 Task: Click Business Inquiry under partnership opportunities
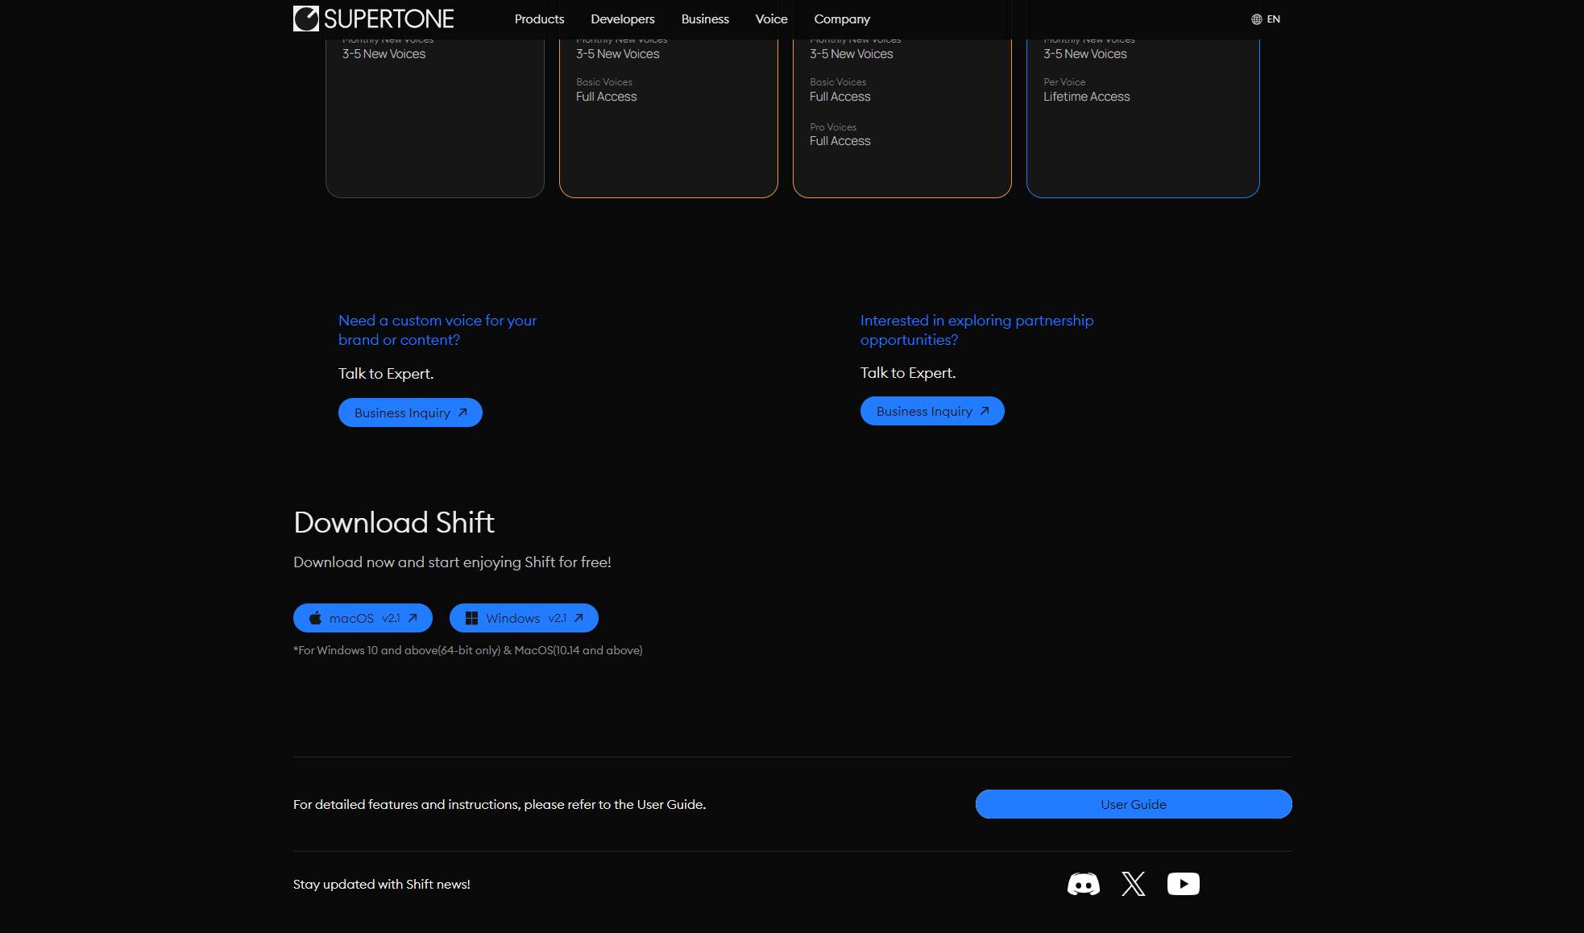[x=931, y=411]
